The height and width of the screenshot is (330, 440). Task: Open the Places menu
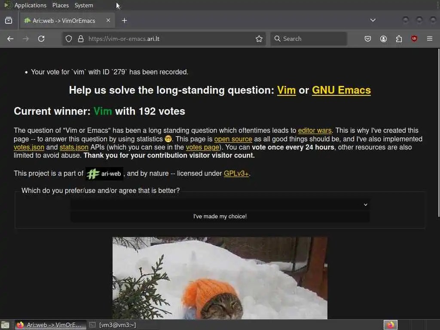[61, 5]
